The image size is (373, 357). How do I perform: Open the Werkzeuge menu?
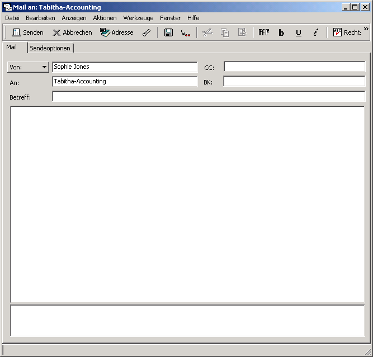tap(138, 18)
